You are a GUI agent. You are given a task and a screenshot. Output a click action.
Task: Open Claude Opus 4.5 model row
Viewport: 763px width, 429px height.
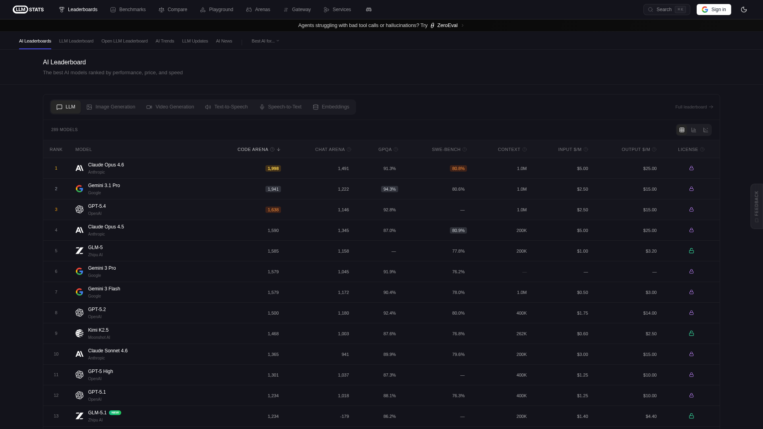click(381, 230)
